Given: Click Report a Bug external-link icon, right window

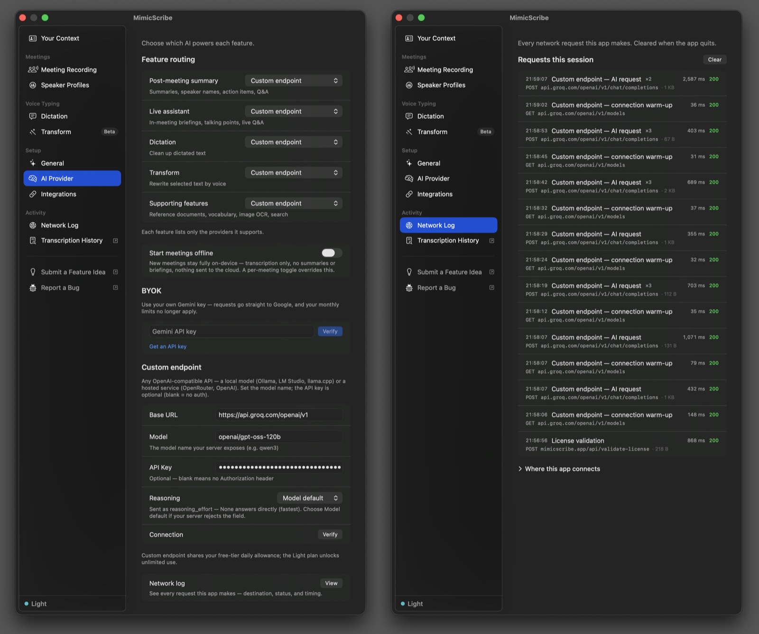Looking at the screenshot, I should coord(491,288).
